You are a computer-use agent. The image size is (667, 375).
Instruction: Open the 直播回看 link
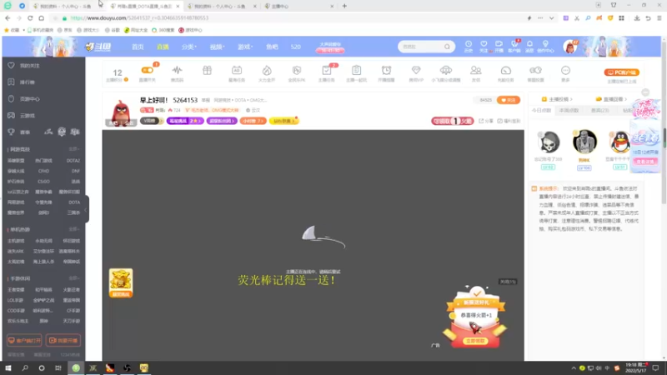pos(611,99)
